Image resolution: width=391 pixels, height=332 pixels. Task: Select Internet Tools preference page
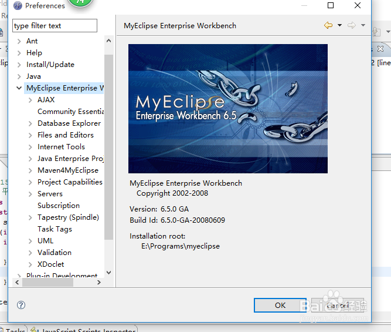click(61, 147)
